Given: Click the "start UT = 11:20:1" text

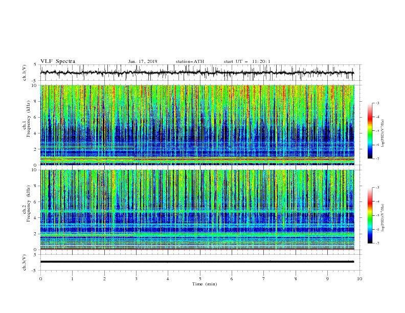Looking at the screenshot, I should (x=247, y=61).
